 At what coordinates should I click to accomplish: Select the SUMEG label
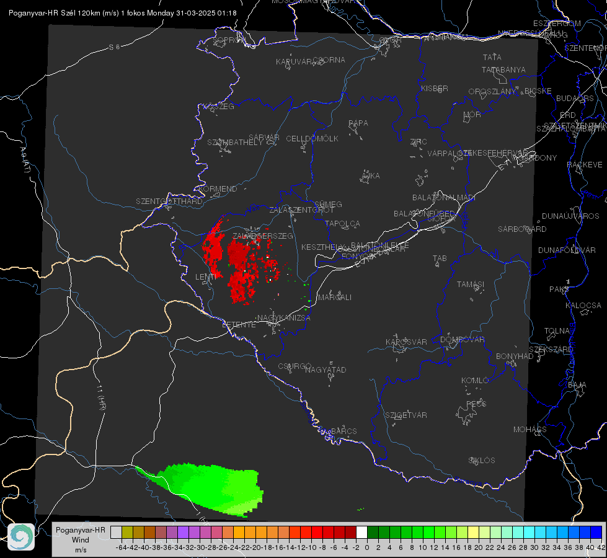point(328,204)
